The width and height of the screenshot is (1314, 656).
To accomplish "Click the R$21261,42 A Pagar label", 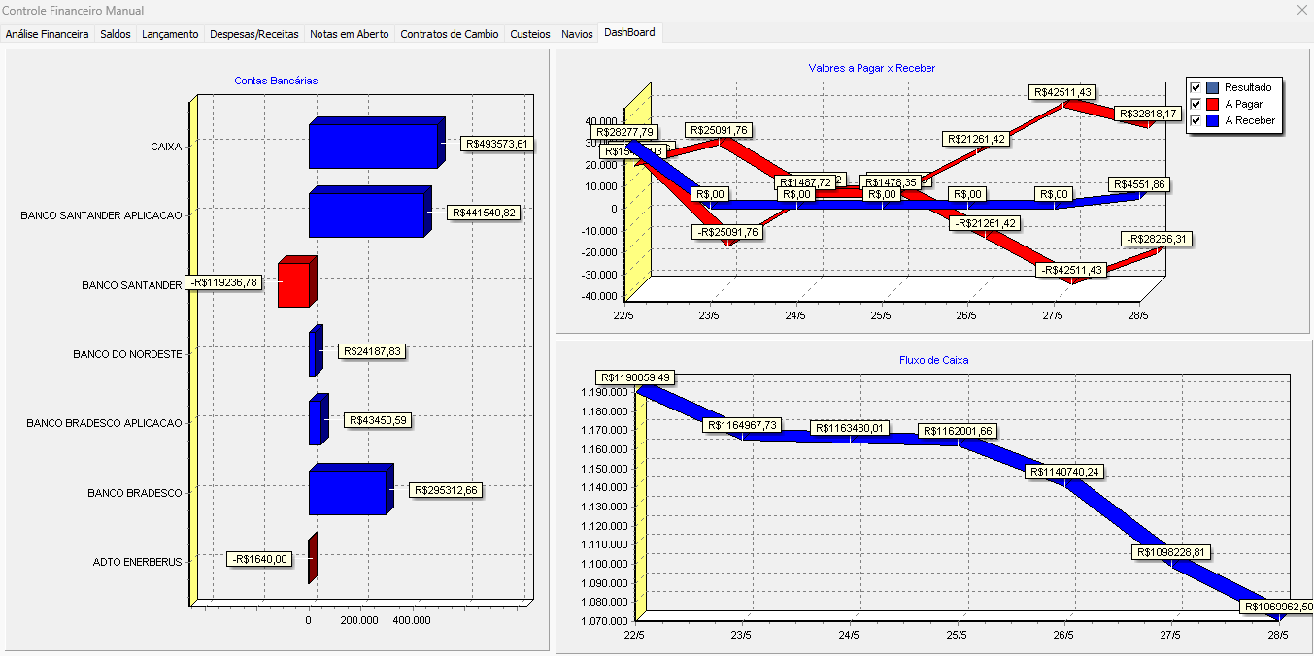I will click(x=975, y=139).
